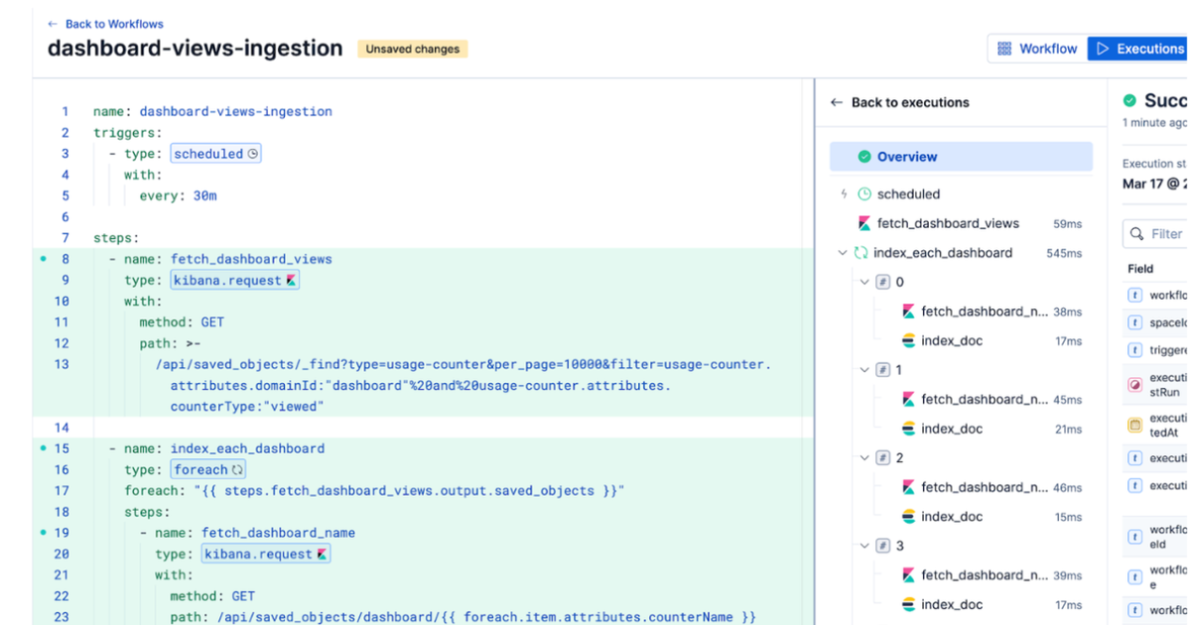This screenshot has width=1191, height=625.
Task: Click 'method: GET' text on line 11
Action: click(x=182, y=322)
